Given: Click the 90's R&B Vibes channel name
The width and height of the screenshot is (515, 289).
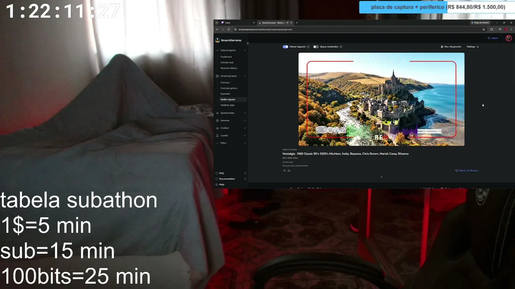Looking at the screenshot, I should pos(290,158).
